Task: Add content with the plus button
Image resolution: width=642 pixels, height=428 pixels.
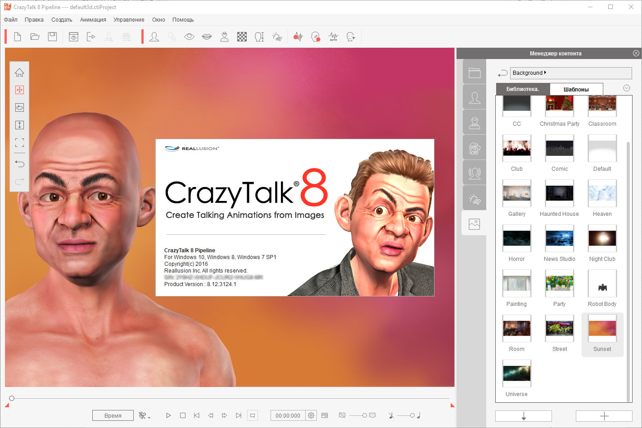Action: click(x=604, y=416)
